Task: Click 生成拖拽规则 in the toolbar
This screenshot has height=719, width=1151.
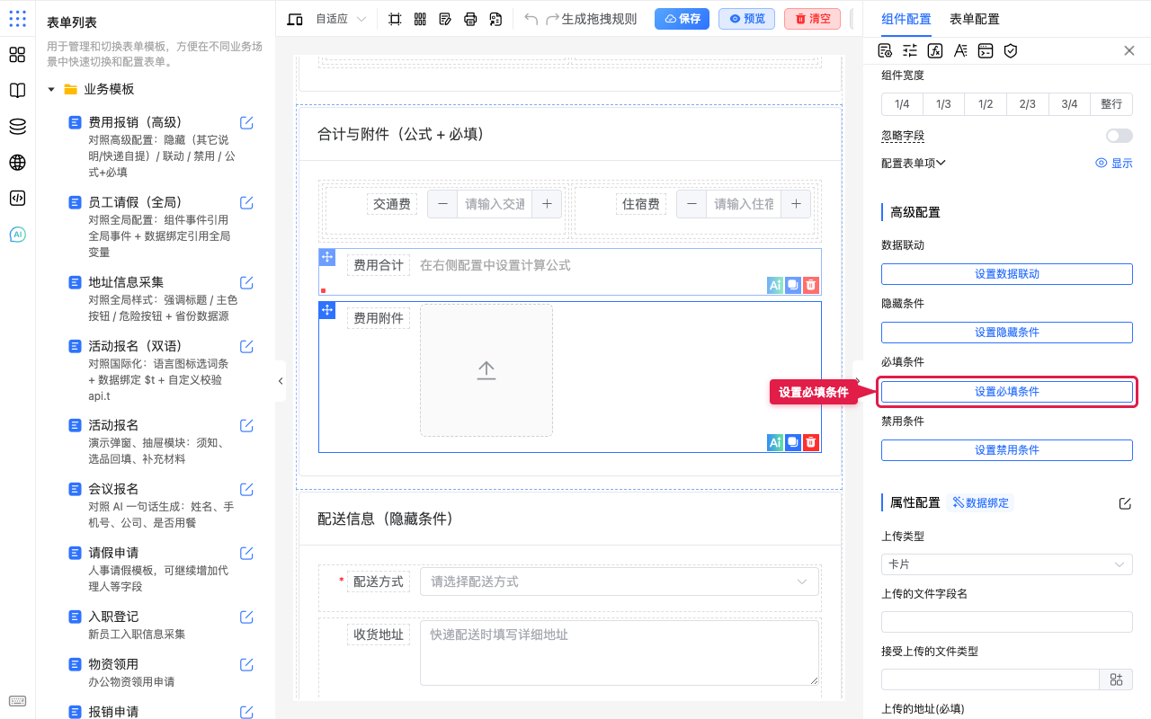Action: [599, 19]
